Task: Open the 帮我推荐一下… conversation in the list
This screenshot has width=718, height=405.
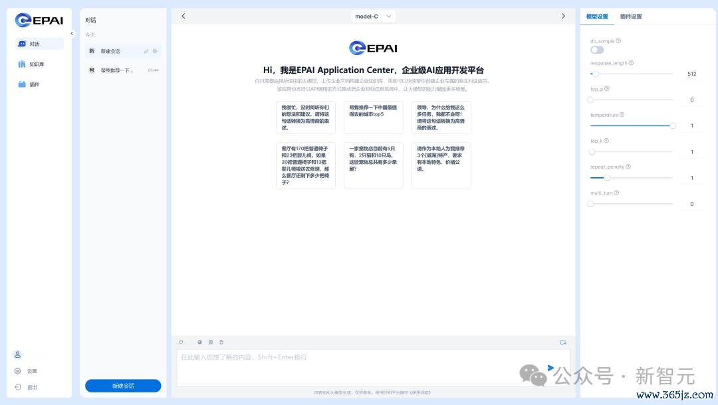Action: tap(123, 70)
